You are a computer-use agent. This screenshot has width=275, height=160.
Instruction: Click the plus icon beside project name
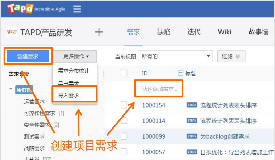coord(99,32)
